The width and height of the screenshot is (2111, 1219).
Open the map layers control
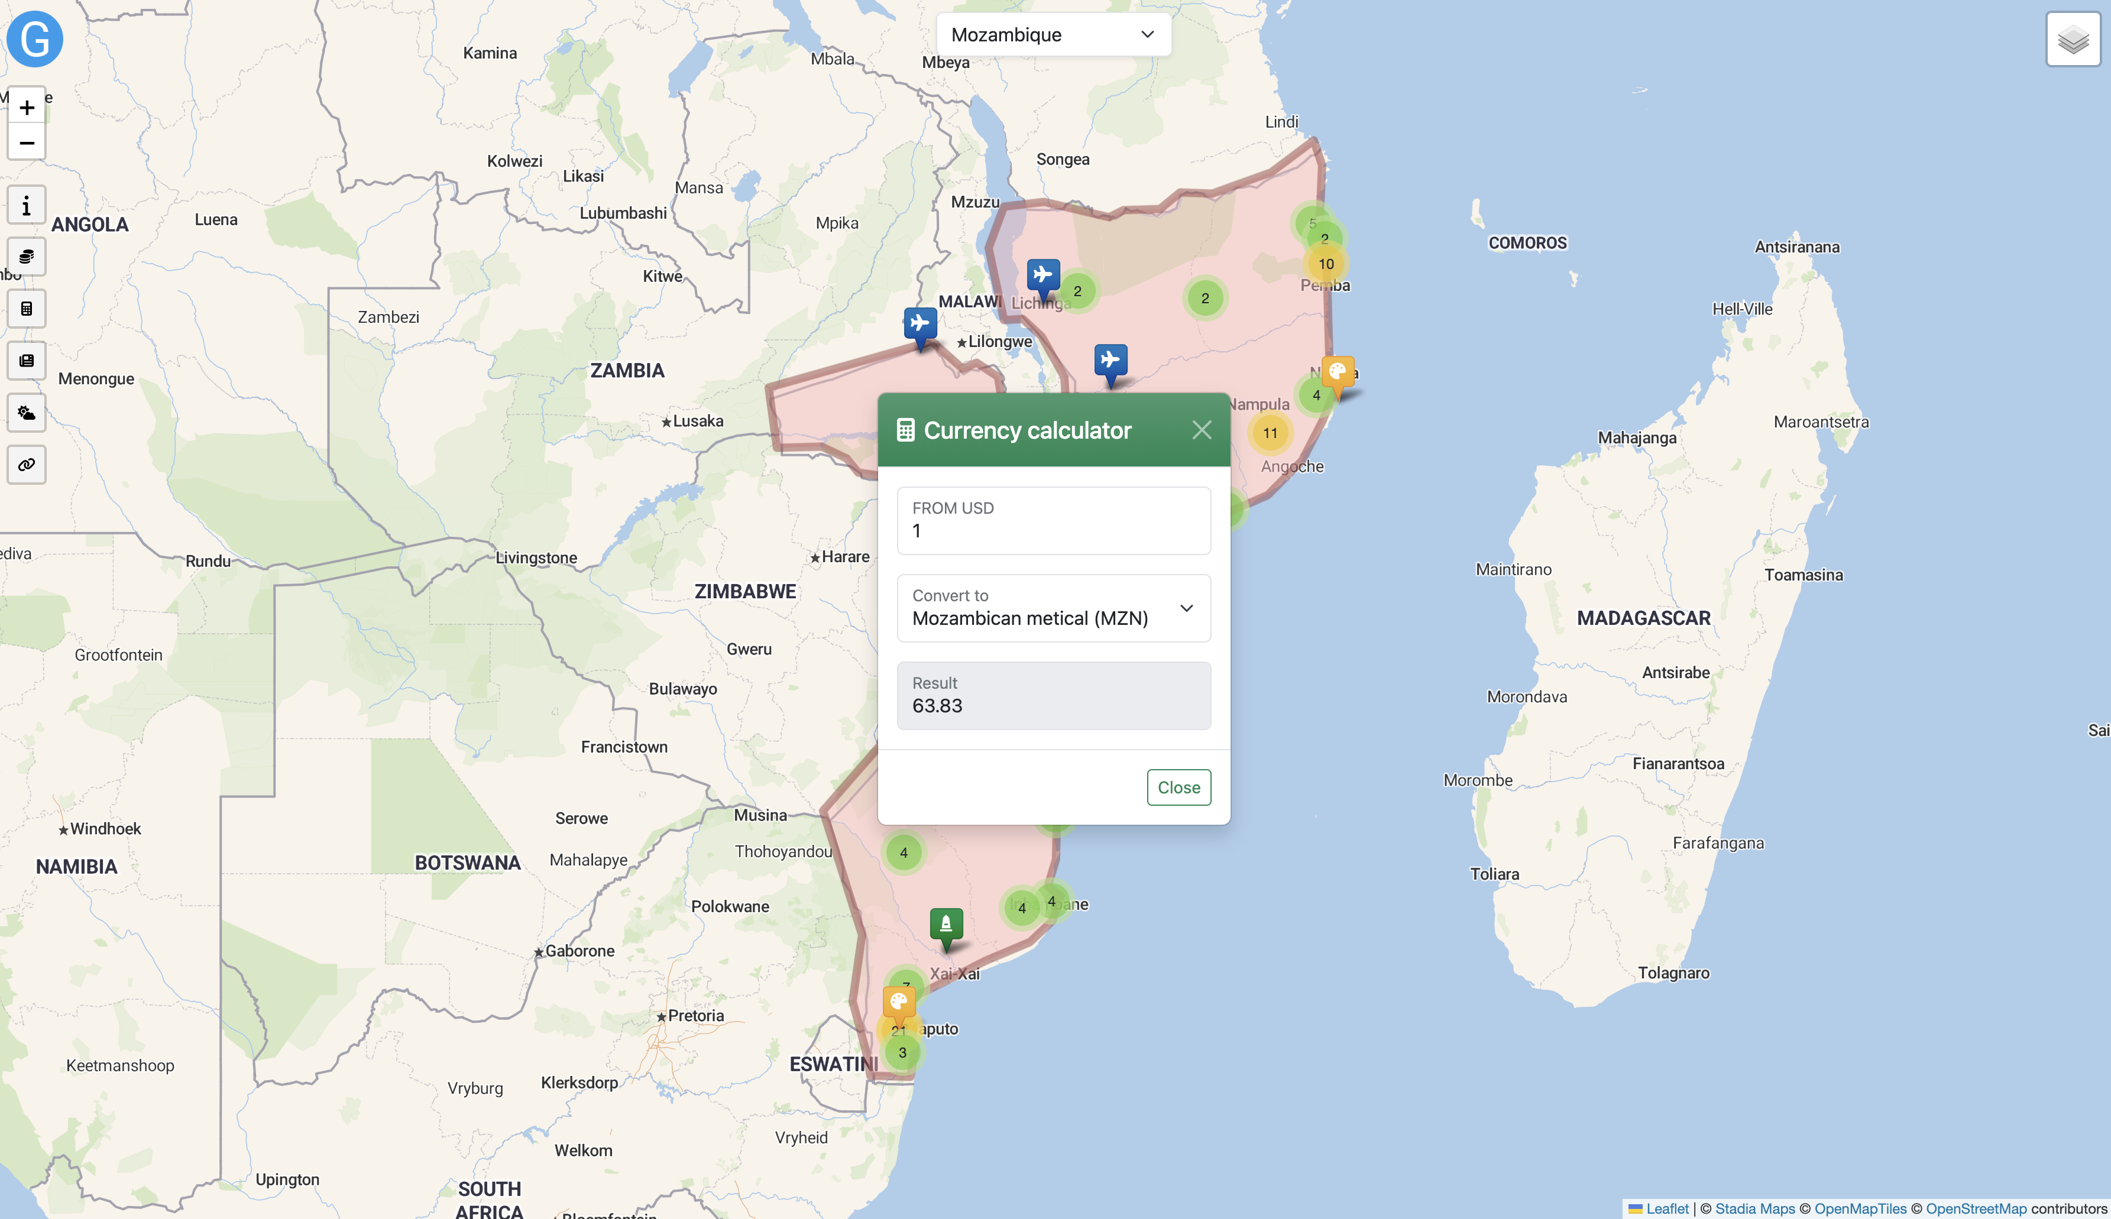point(2073,40)
